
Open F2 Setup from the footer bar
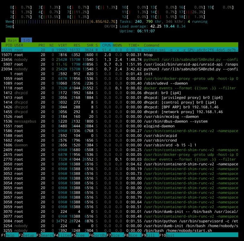coord(27,235)
